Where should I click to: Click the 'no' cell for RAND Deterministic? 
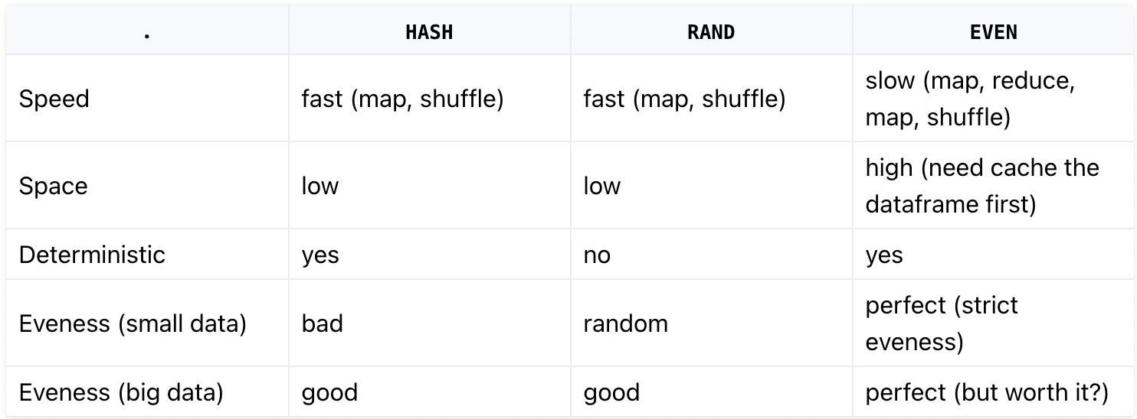click(x=597, y=255)
